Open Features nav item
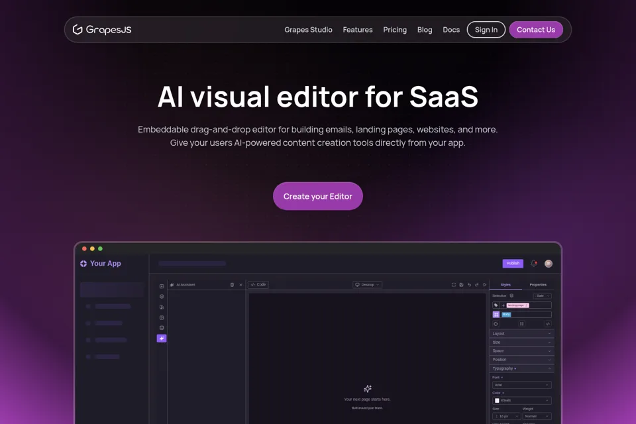Viewport: 636px width, 424px height. click(358, 30)
